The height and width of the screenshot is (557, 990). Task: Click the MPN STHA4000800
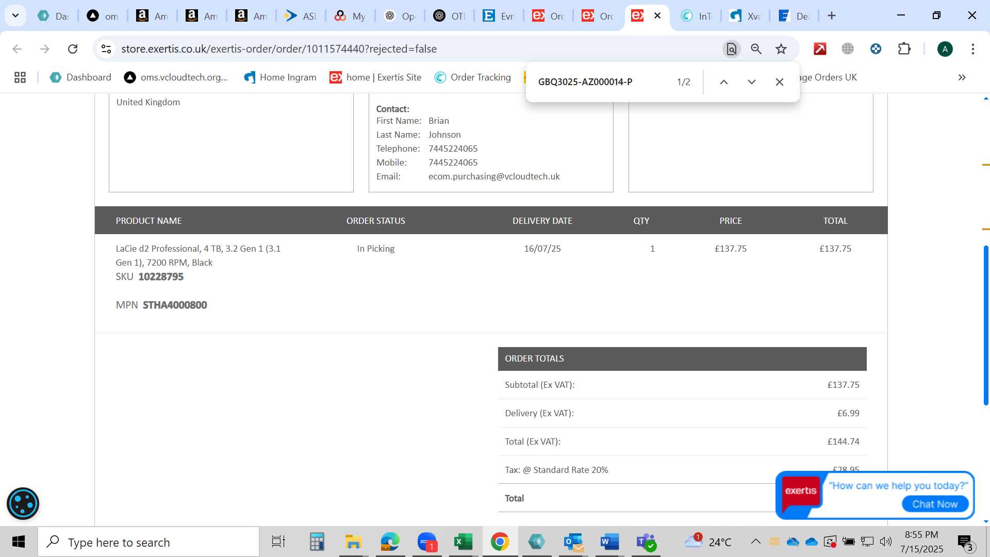pos(175,305)
